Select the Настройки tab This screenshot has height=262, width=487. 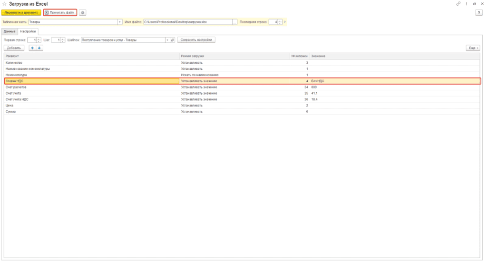tap(28, 31)
